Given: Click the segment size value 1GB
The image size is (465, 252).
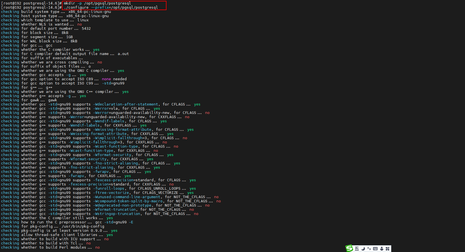Looking at the screenshot, I should (70, 37).
